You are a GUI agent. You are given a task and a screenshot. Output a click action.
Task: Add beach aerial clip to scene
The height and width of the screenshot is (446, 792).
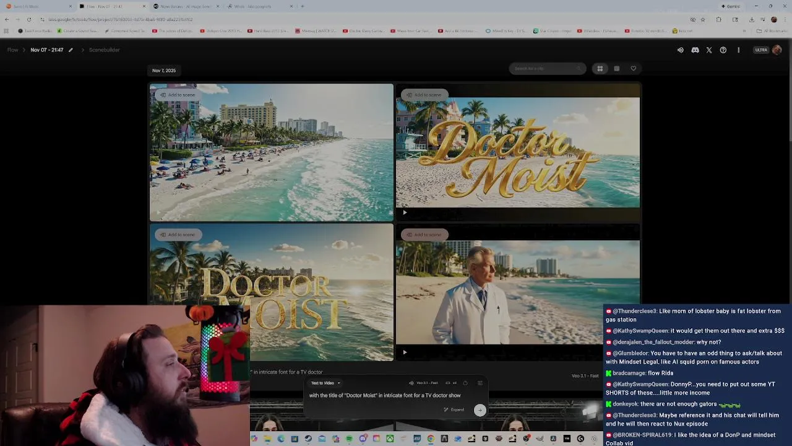tap(178, 95)
